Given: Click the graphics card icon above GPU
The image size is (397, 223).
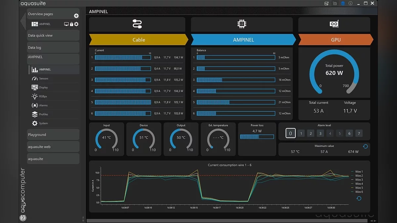Looking at the screenshot, I should [334, 24].
